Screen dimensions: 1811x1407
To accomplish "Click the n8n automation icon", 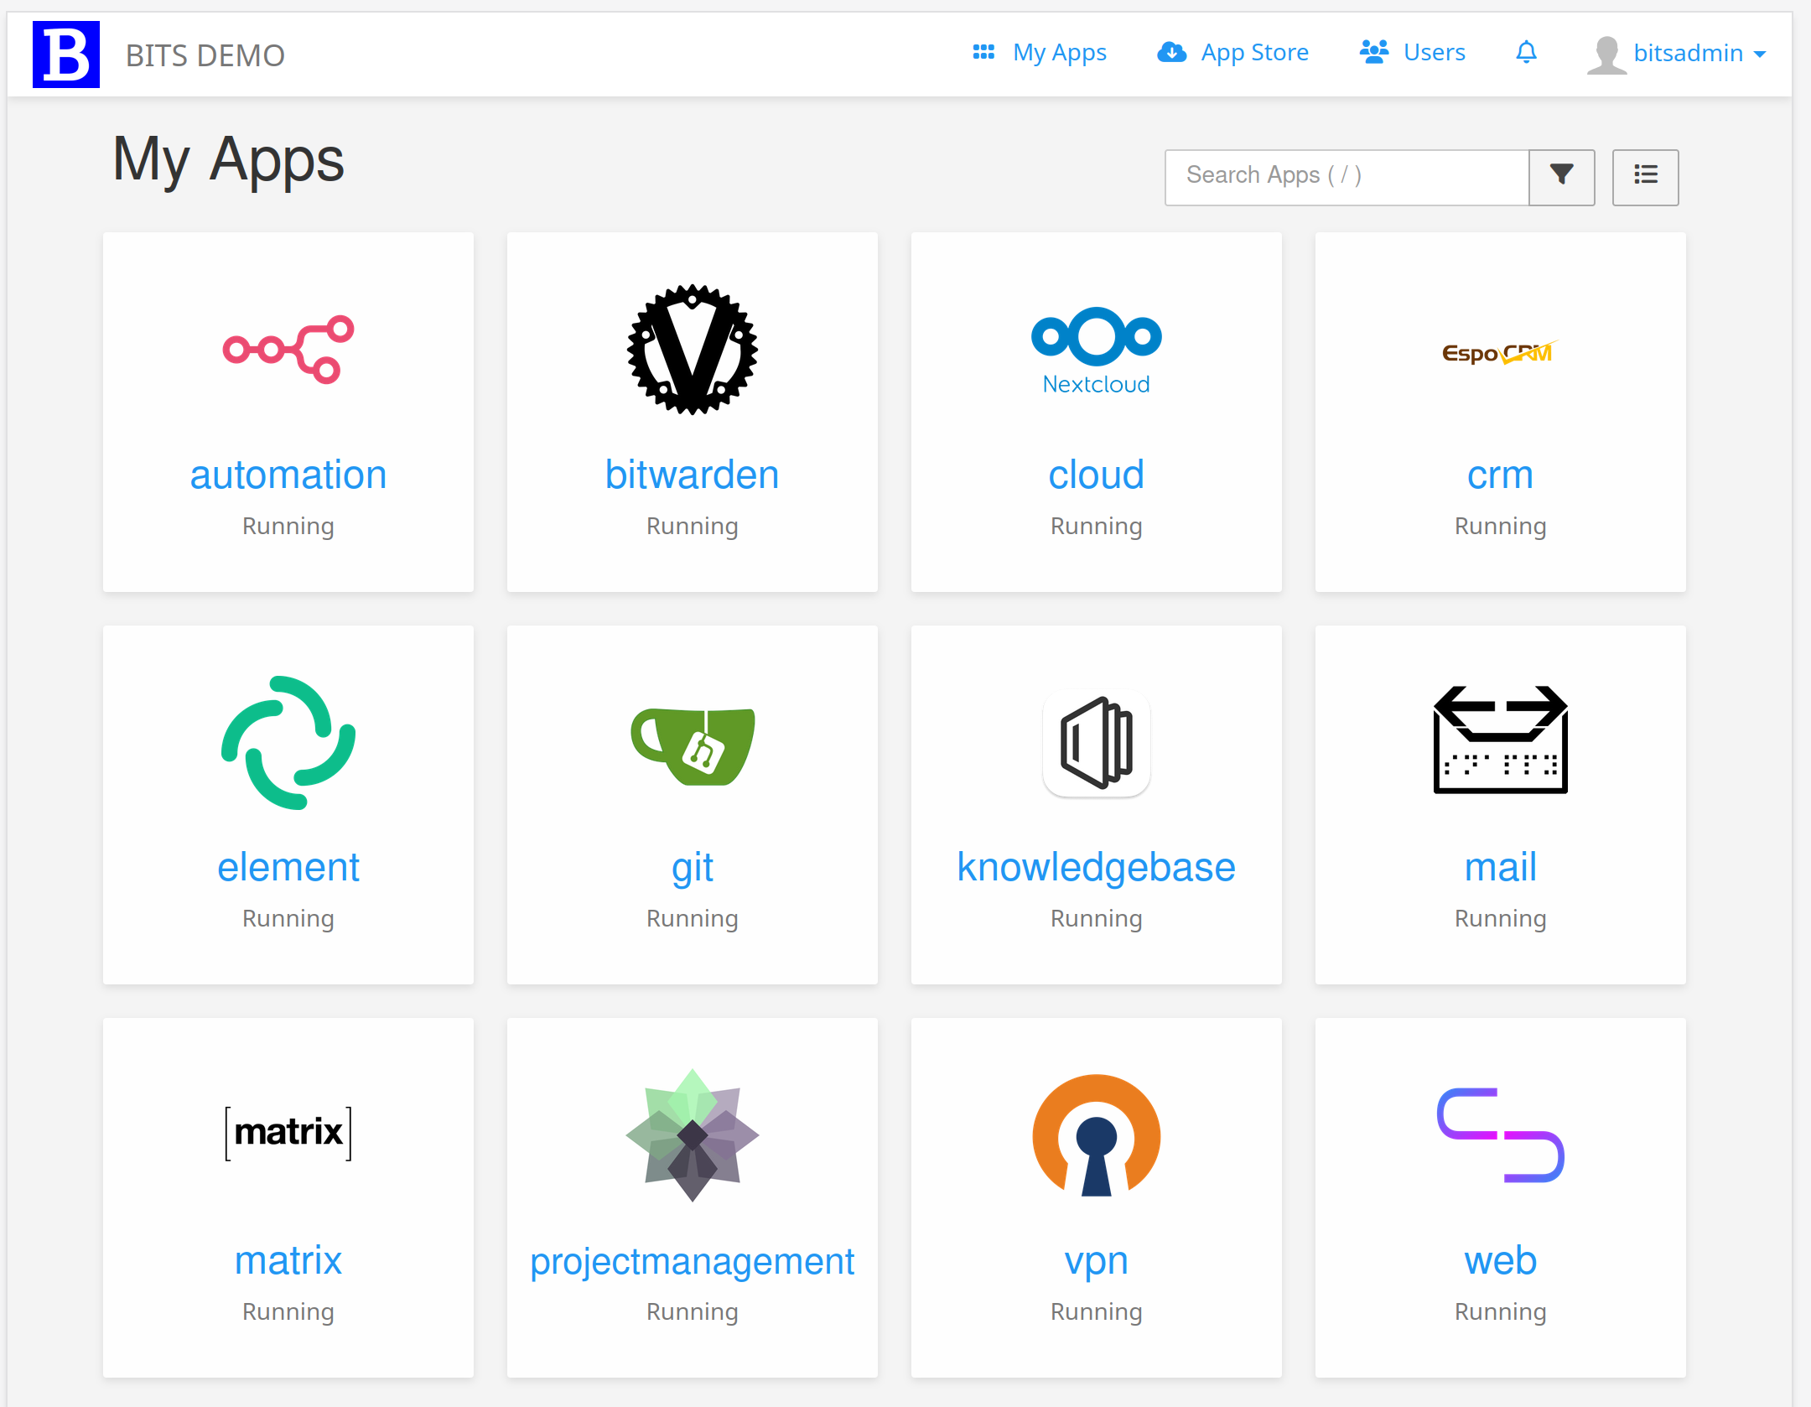I will 288,350.
